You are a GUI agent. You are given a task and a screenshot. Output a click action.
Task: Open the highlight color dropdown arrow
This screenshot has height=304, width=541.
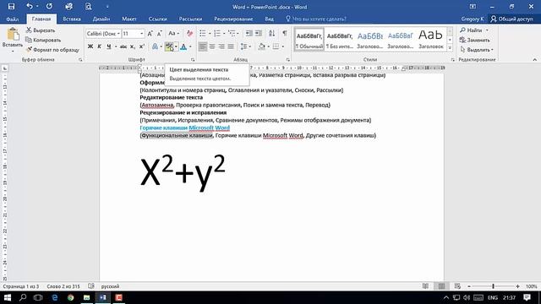click(x=176, y=46)
